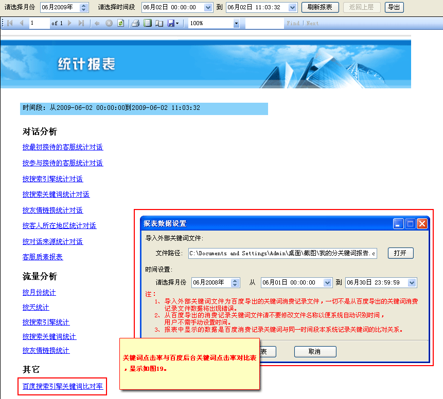
Task: Click the green refresh icon in toolbar
Action: [x=120, y=23]
